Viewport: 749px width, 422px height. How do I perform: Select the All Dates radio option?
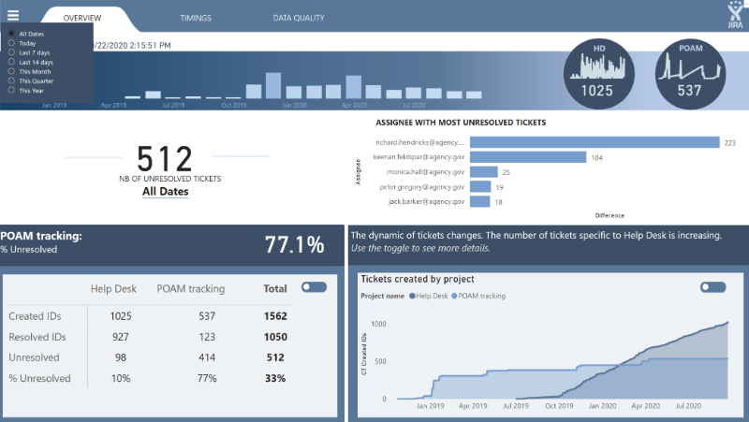[x=11, y=34]
